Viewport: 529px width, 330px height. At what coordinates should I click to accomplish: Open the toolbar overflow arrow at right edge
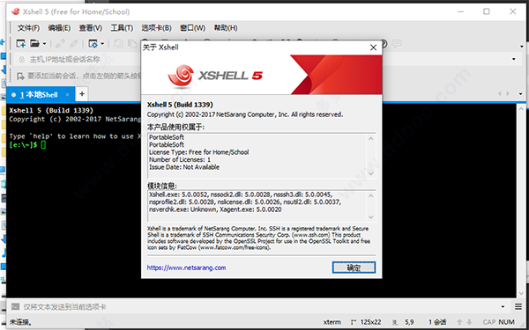pyautogui.click(x=522, y=47)
